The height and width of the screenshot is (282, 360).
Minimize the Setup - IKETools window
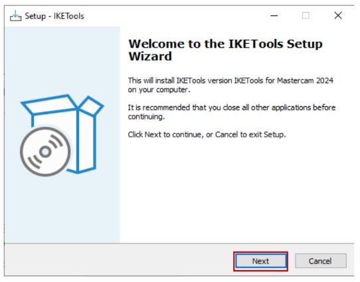point(274,16)
